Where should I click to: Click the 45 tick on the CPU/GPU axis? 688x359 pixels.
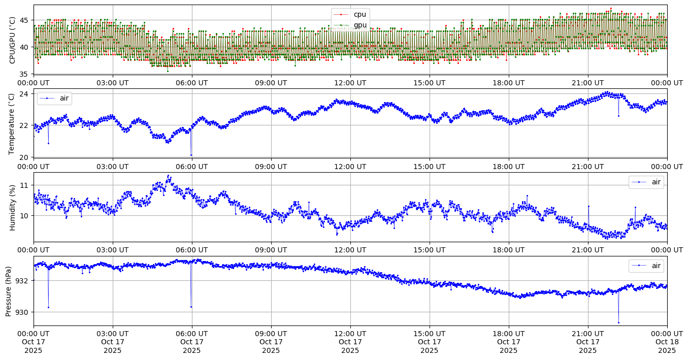[25, 20]
